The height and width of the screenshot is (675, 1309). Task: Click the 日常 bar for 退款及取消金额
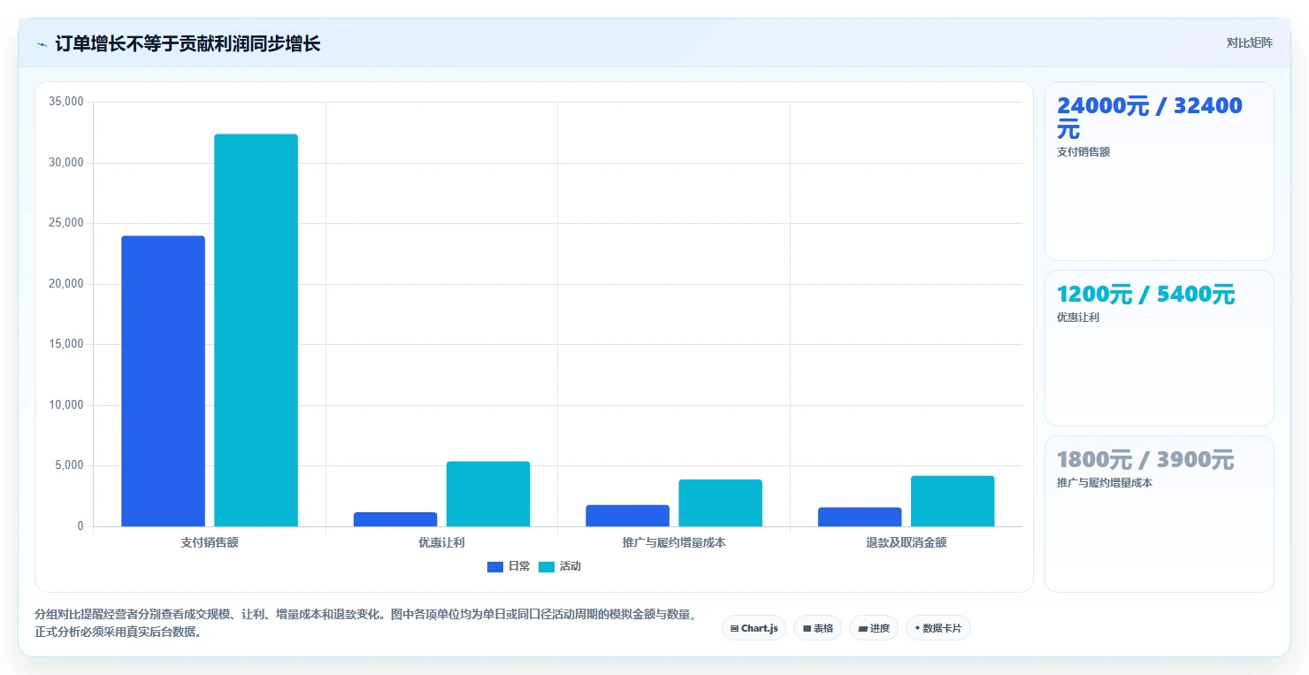(x=860, y=518)
